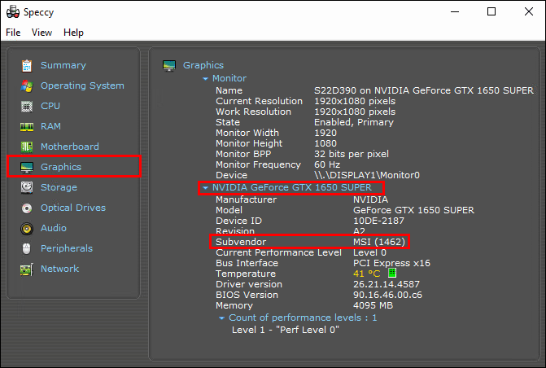The image size is (546, 368).
Task: Select the Optical Drives disc icon
Action: click(27, 208)
